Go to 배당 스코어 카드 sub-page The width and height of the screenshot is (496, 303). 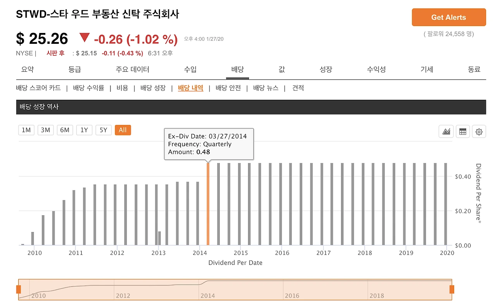[x=38, y=88]
